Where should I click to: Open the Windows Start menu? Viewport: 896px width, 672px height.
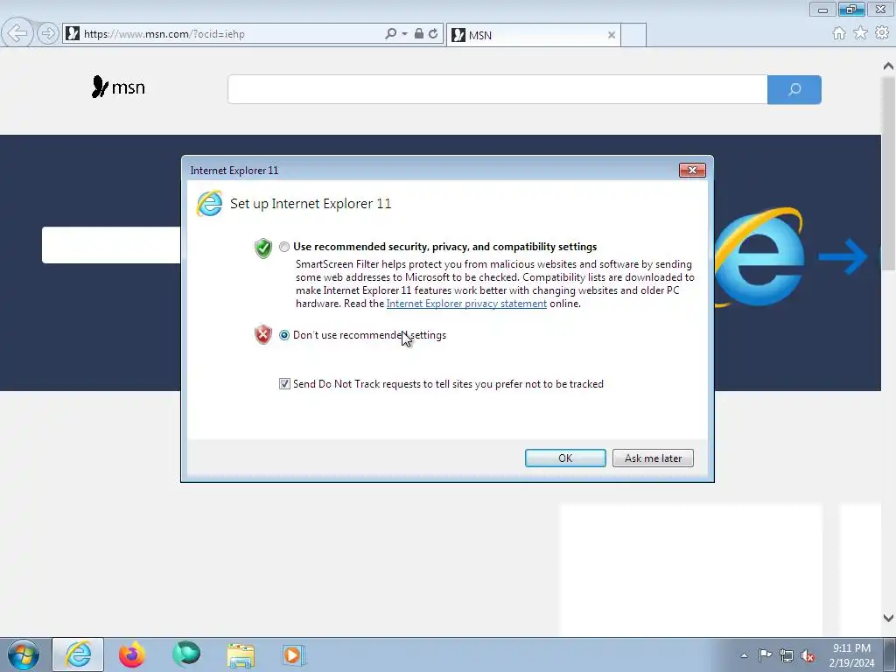coord(24,654)
